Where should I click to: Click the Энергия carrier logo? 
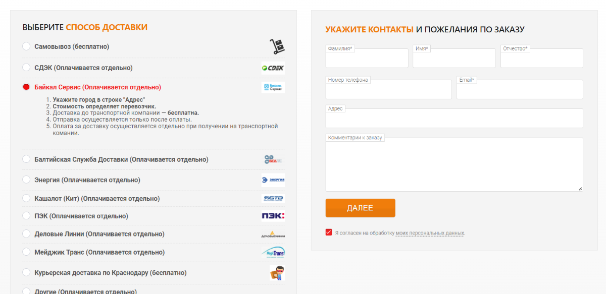(x=273, y=180)
